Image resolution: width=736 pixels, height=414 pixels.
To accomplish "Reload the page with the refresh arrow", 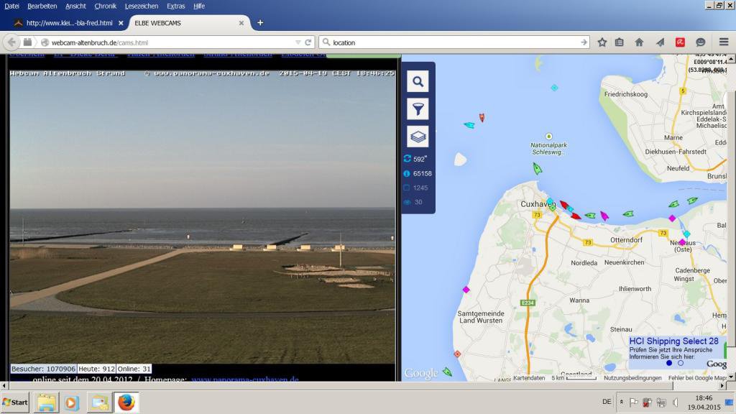I will tap(308, 42).
